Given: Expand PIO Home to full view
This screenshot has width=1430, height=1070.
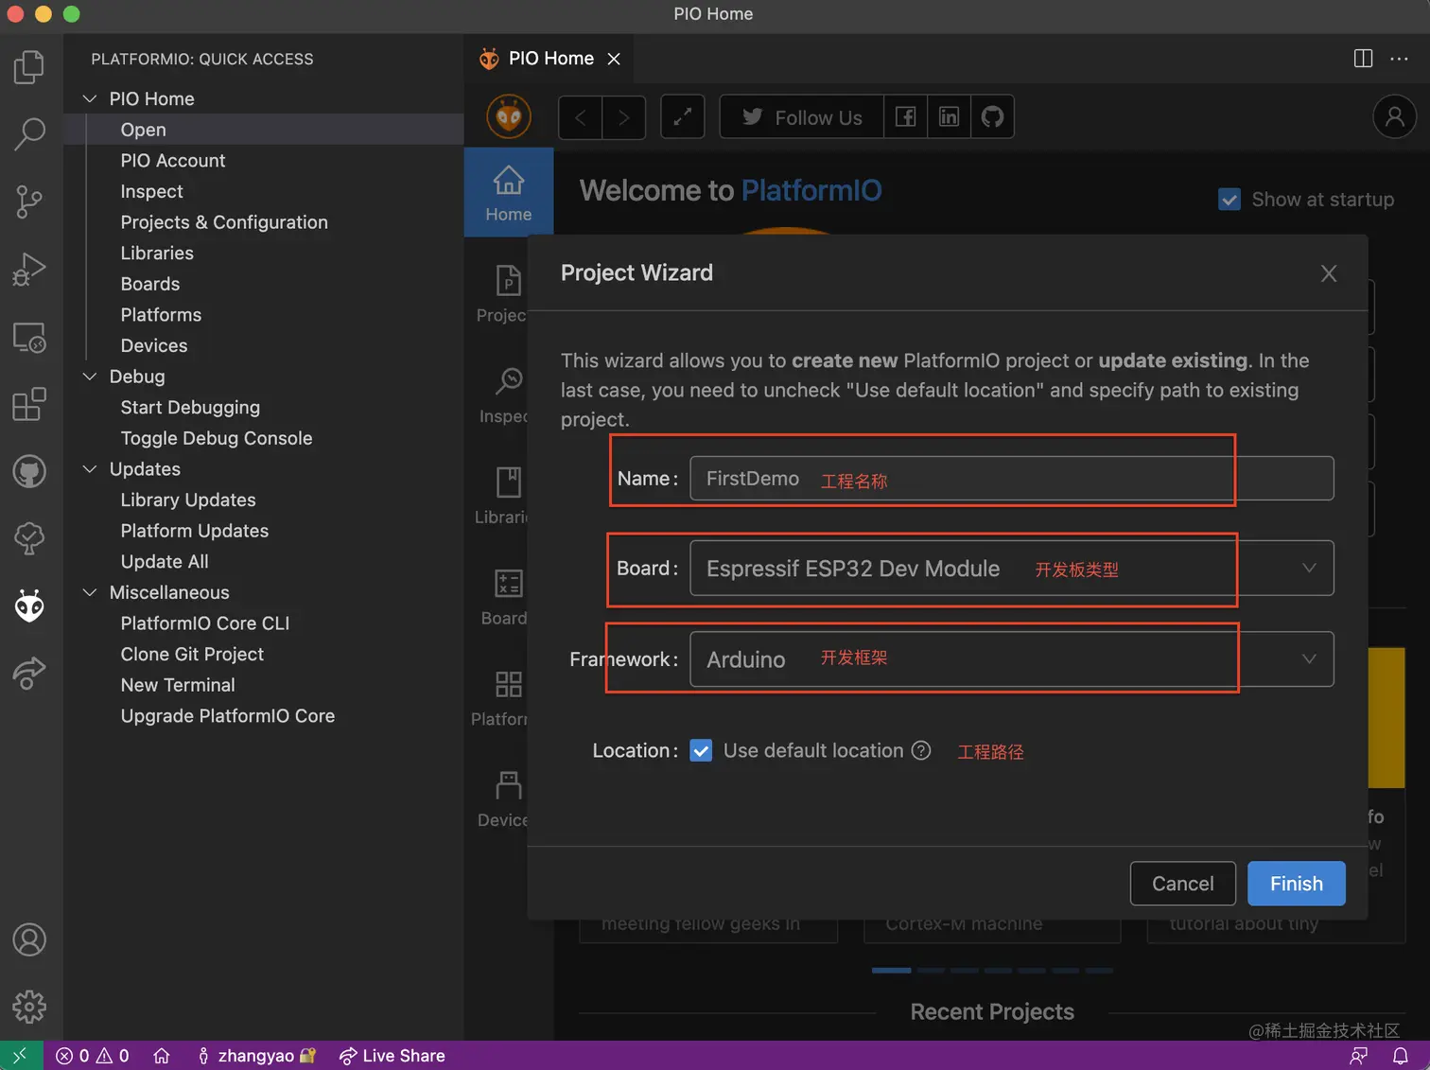Looking at the screenshot, I should pyautogui.click(x=682, y=117).
